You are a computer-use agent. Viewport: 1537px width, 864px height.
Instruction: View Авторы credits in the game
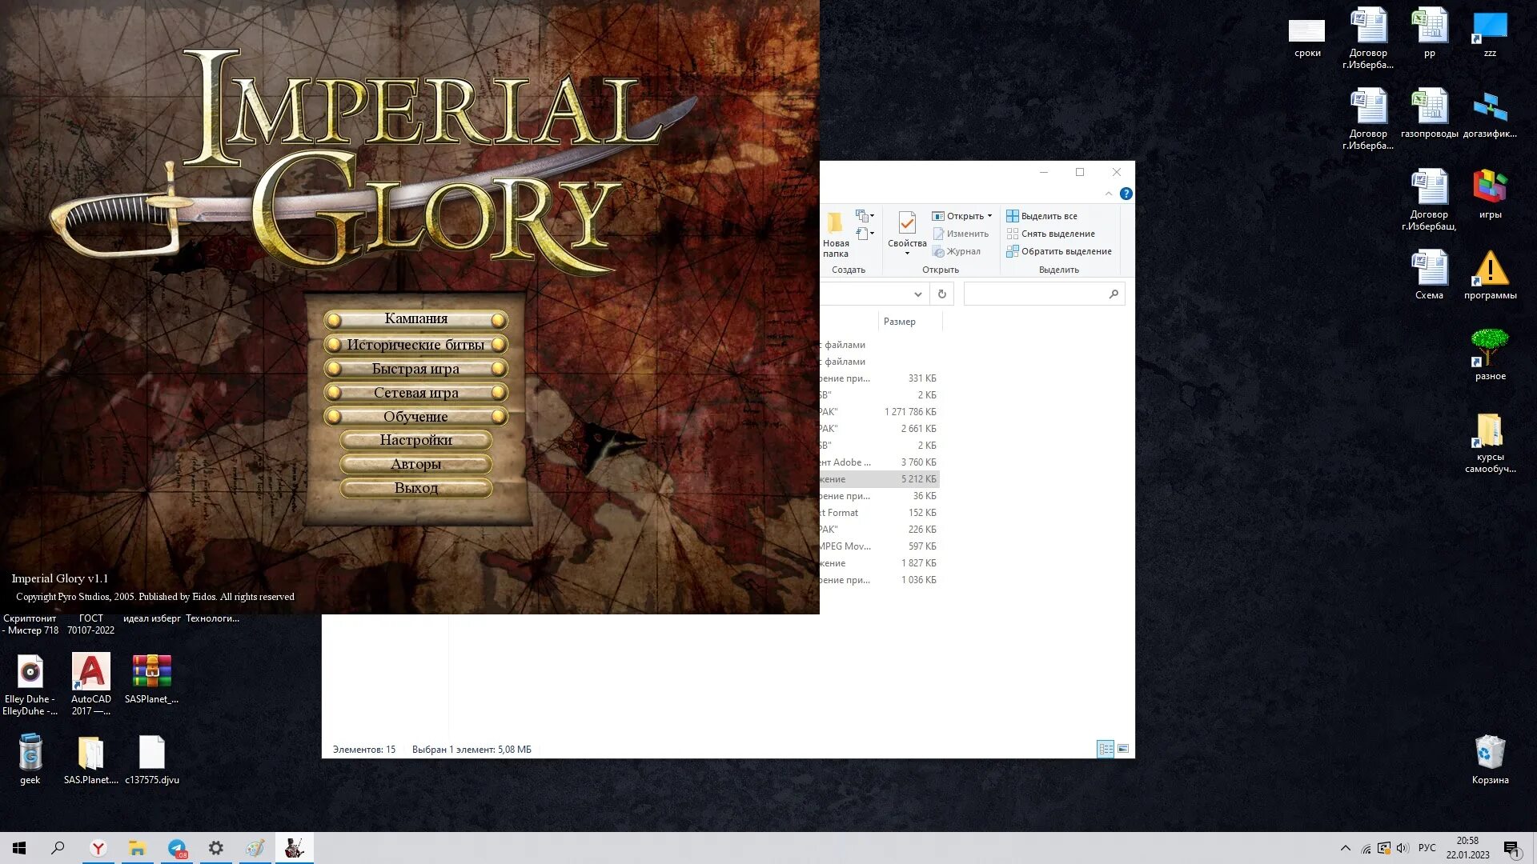coord(415,464)
